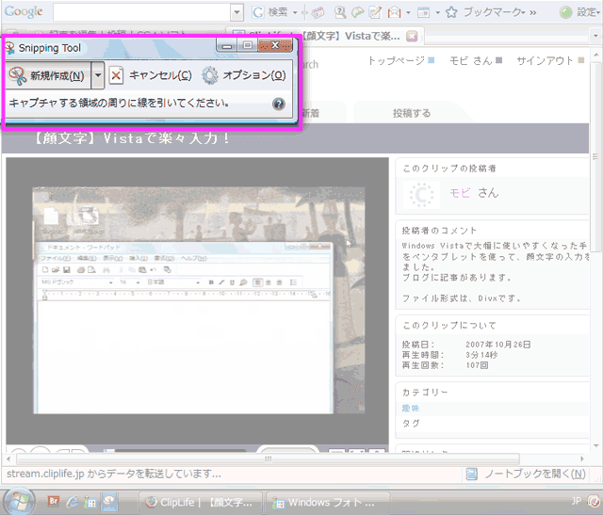Go to トップページ link

tap(397, 60)
